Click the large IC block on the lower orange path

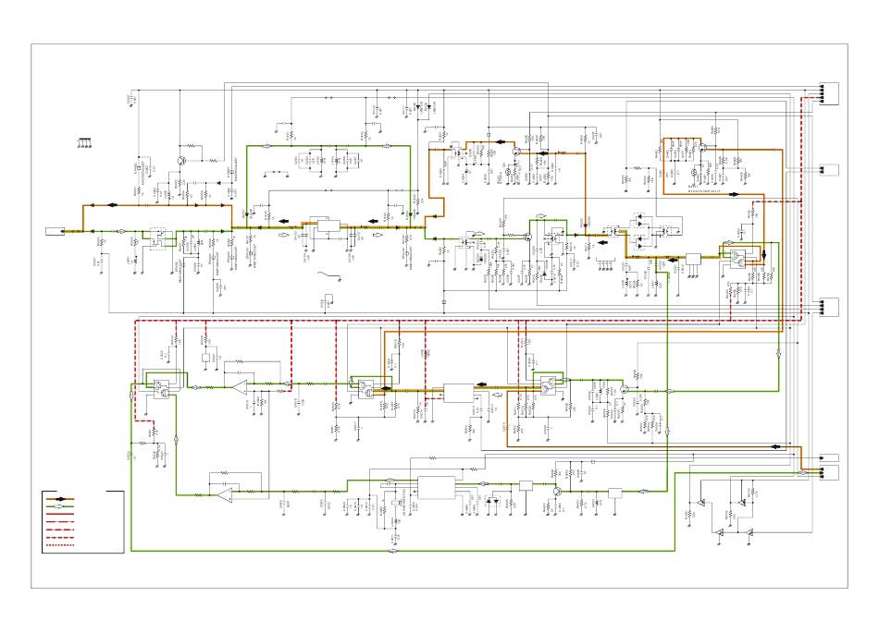459,393
